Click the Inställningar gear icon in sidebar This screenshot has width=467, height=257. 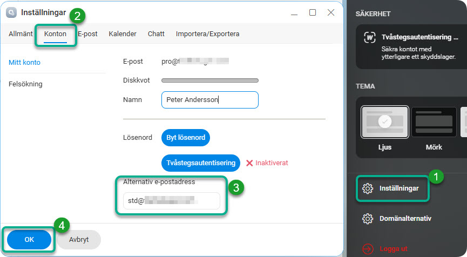click(368, 188)
